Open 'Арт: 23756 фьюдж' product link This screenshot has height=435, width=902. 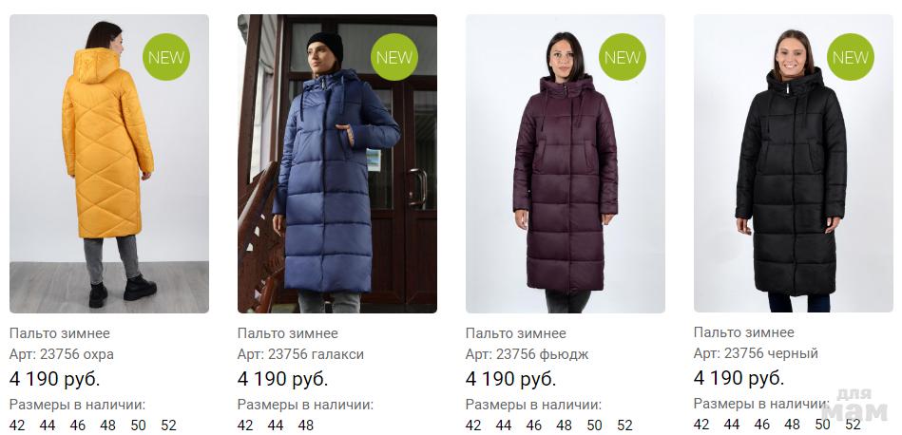tap(527, 354)
